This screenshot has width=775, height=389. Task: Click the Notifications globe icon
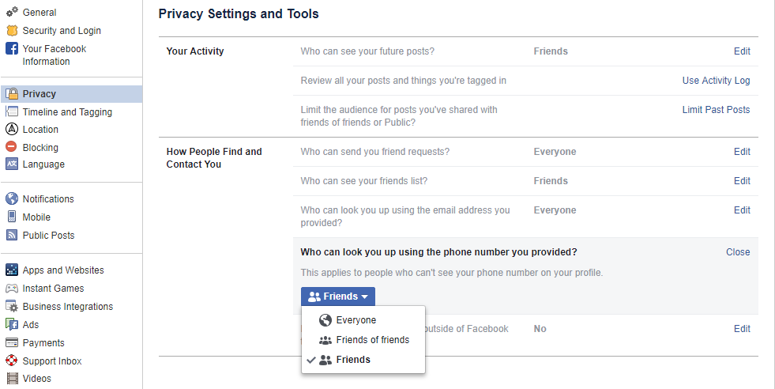(x=12, y=199)
